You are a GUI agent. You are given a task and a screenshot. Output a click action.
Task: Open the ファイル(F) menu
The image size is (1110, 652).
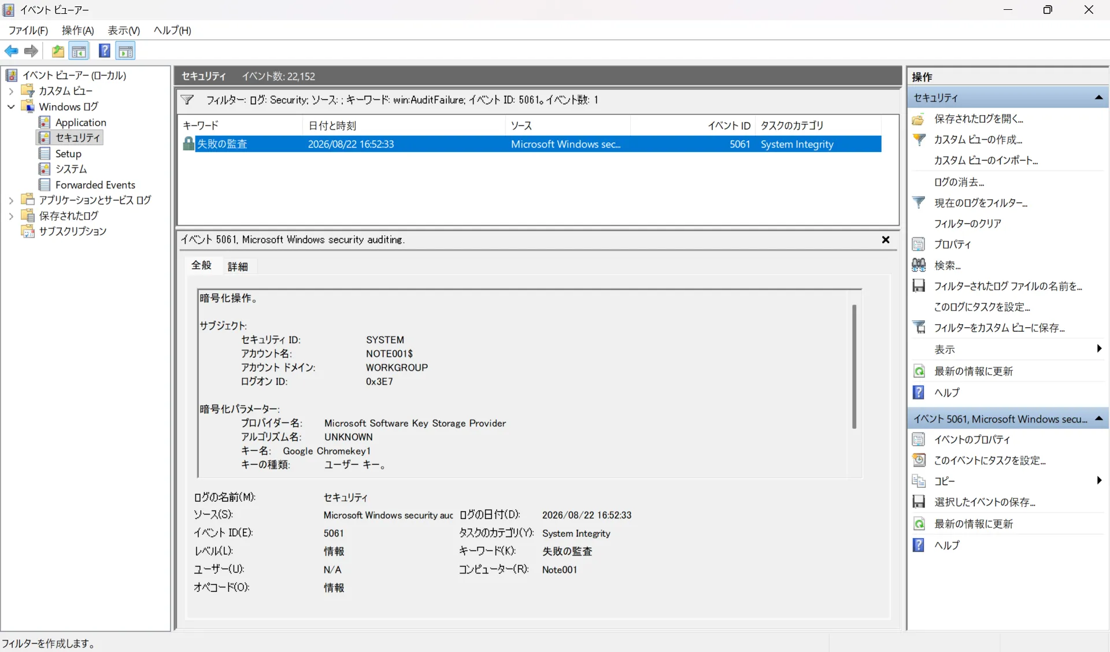click(28, 30)
